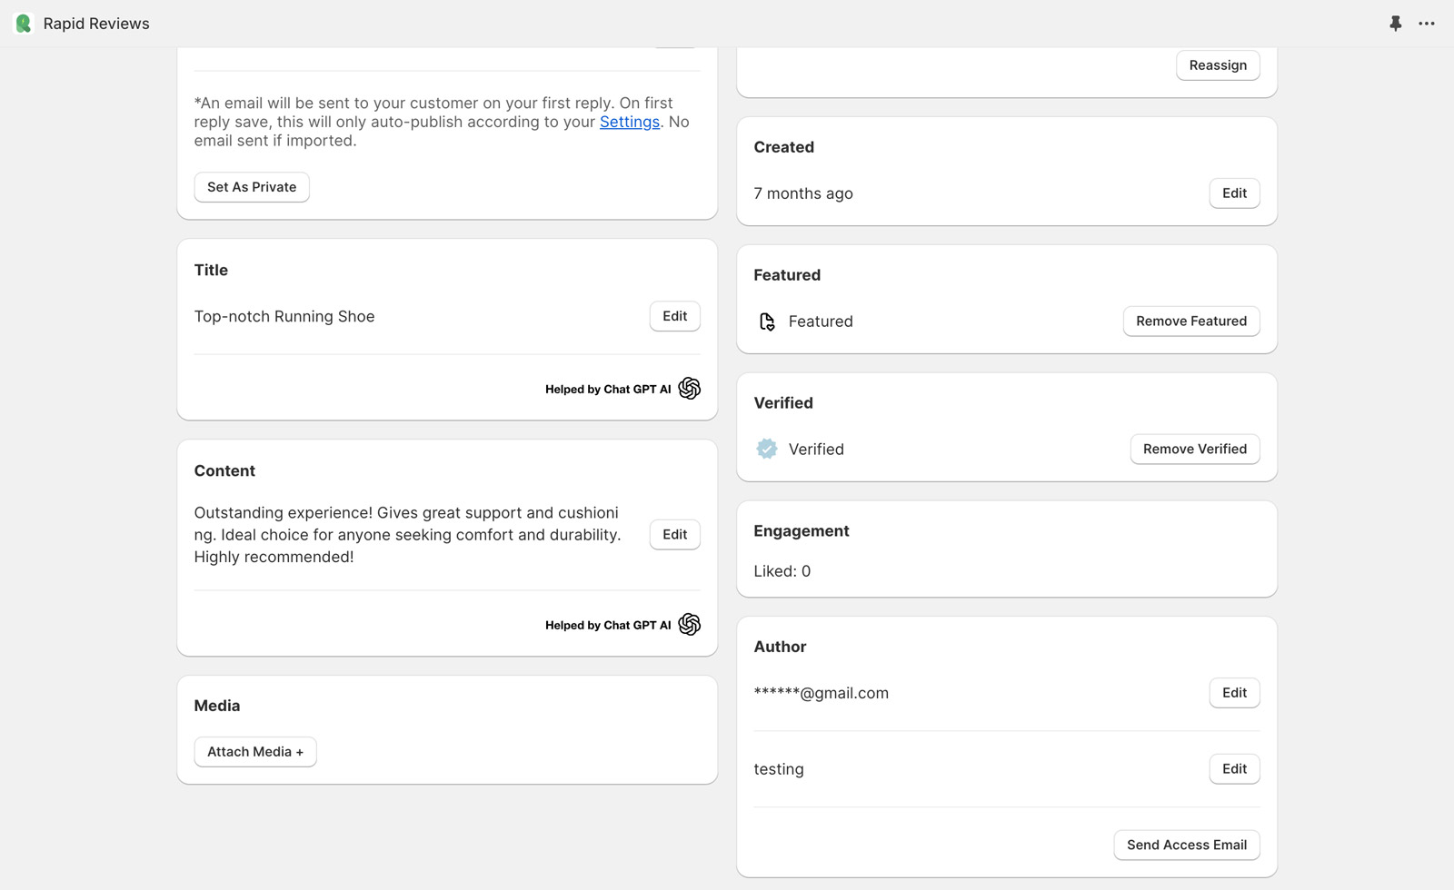Open the Settings link in the email note

(629, 122)
